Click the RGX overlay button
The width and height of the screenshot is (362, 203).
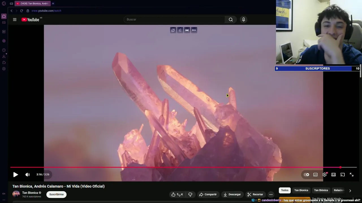pyautogui.click(x=194, y=30)
